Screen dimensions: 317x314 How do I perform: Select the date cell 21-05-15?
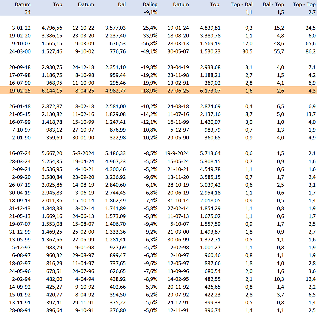tap(20, 114)
